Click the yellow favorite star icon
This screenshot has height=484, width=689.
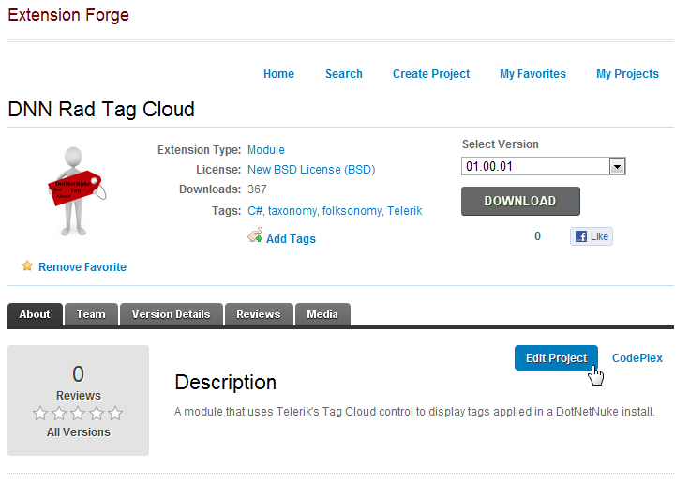[x=27, y=265]
